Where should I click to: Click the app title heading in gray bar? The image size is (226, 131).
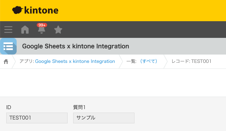(76, 46)
